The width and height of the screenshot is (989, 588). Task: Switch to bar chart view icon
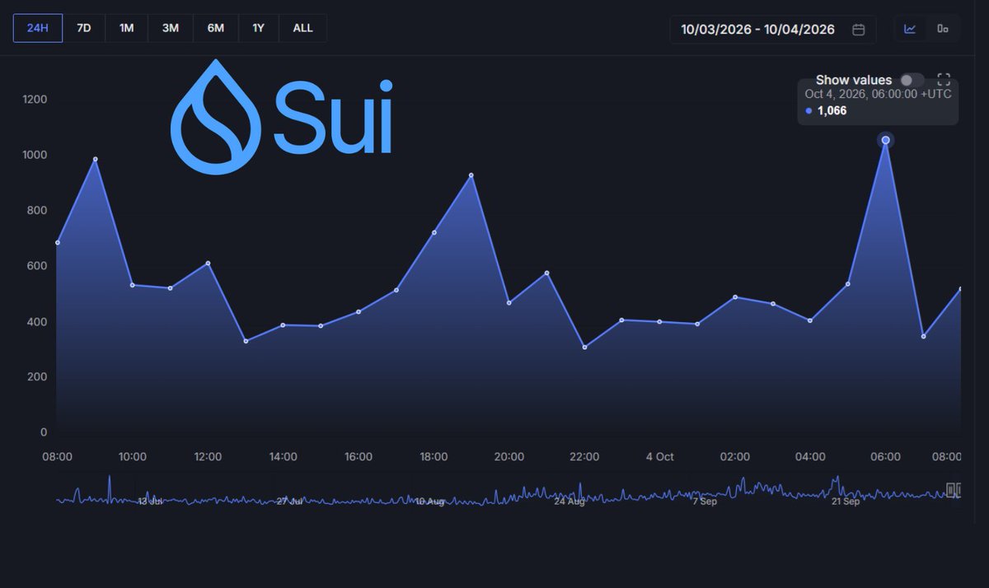coord(943,29)
